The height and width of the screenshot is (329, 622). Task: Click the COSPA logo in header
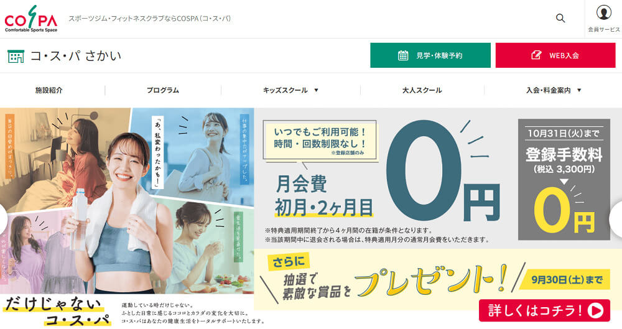(x=31, y=19)
